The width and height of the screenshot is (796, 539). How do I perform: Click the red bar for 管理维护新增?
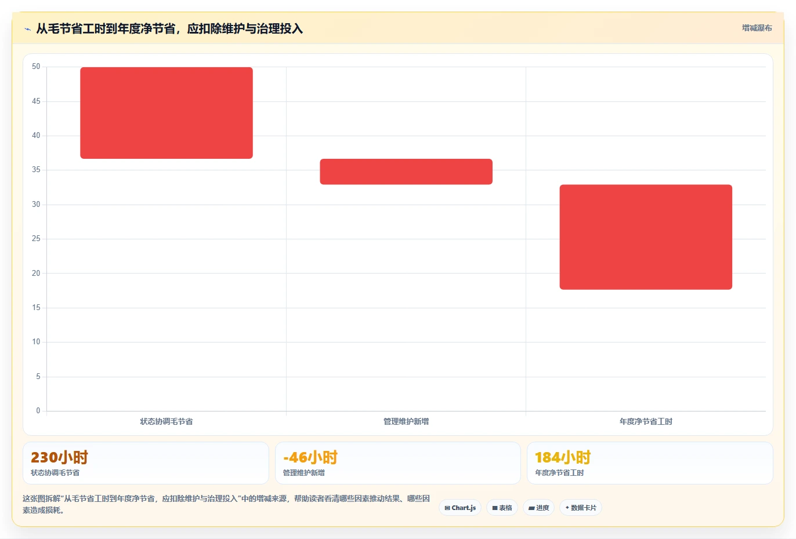point(406,172)
